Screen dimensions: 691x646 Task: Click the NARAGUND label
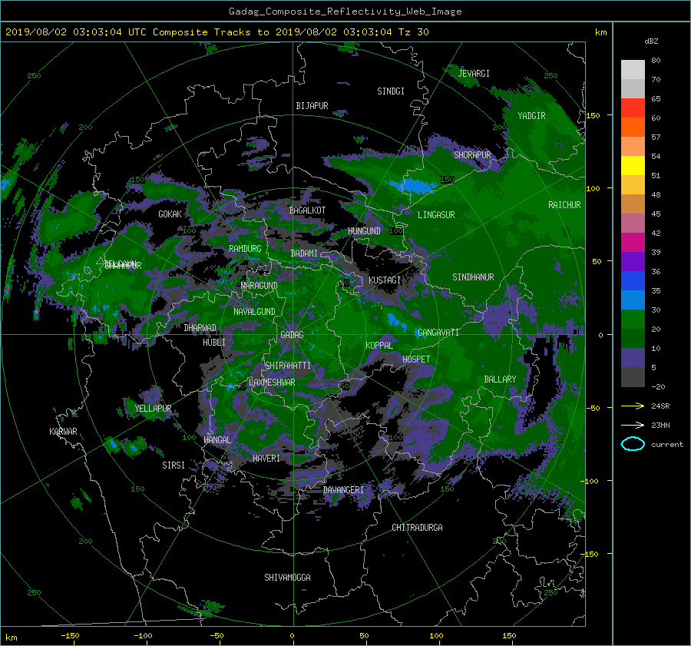coord(260,286)
